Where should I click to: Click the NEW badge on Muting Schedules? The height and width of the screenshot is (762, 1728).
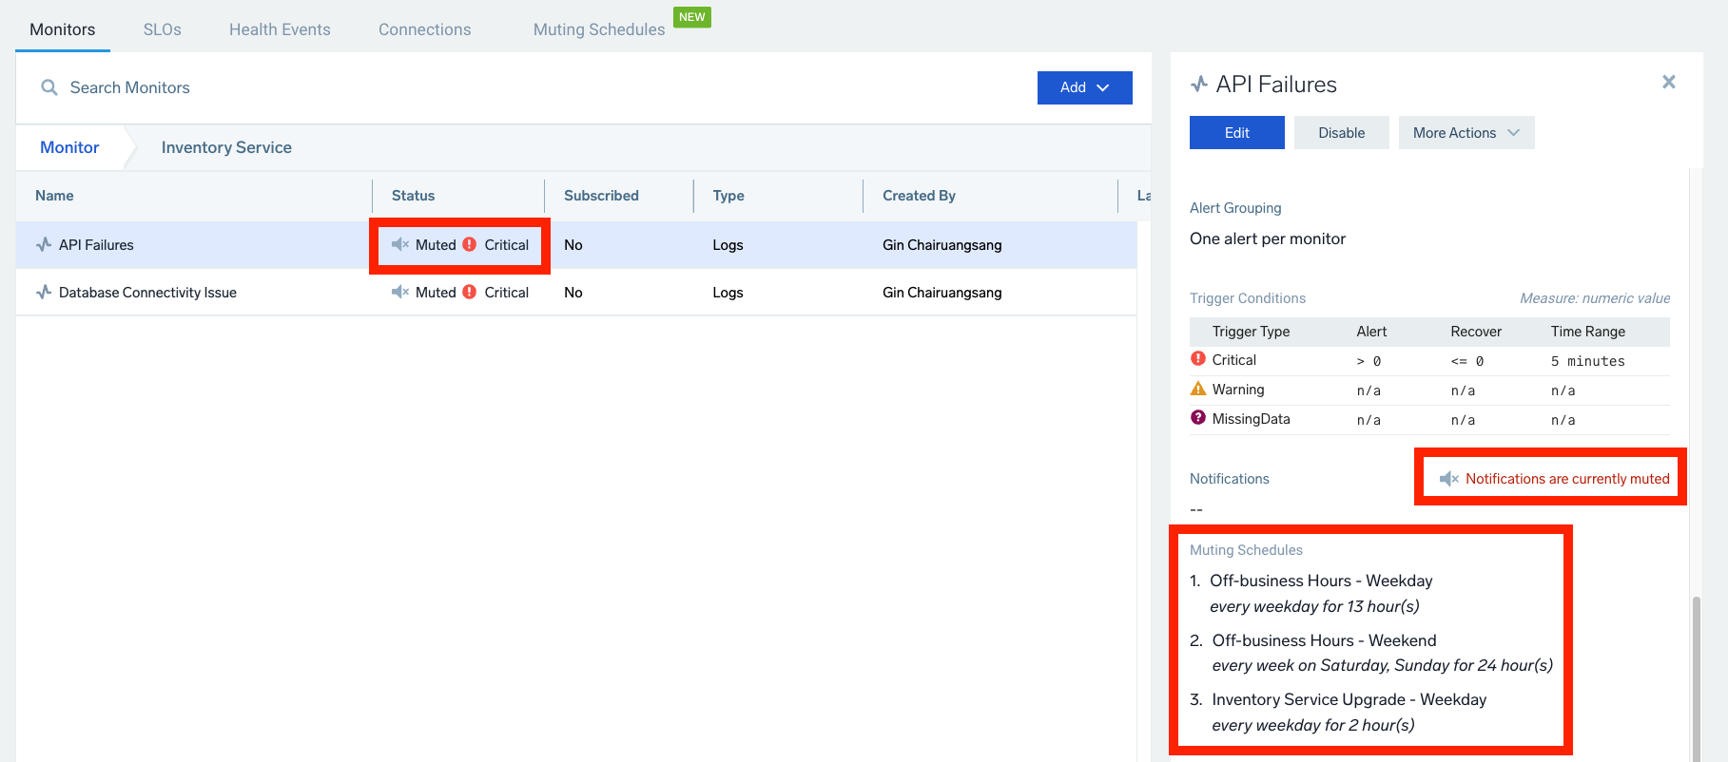click(692, 17)
